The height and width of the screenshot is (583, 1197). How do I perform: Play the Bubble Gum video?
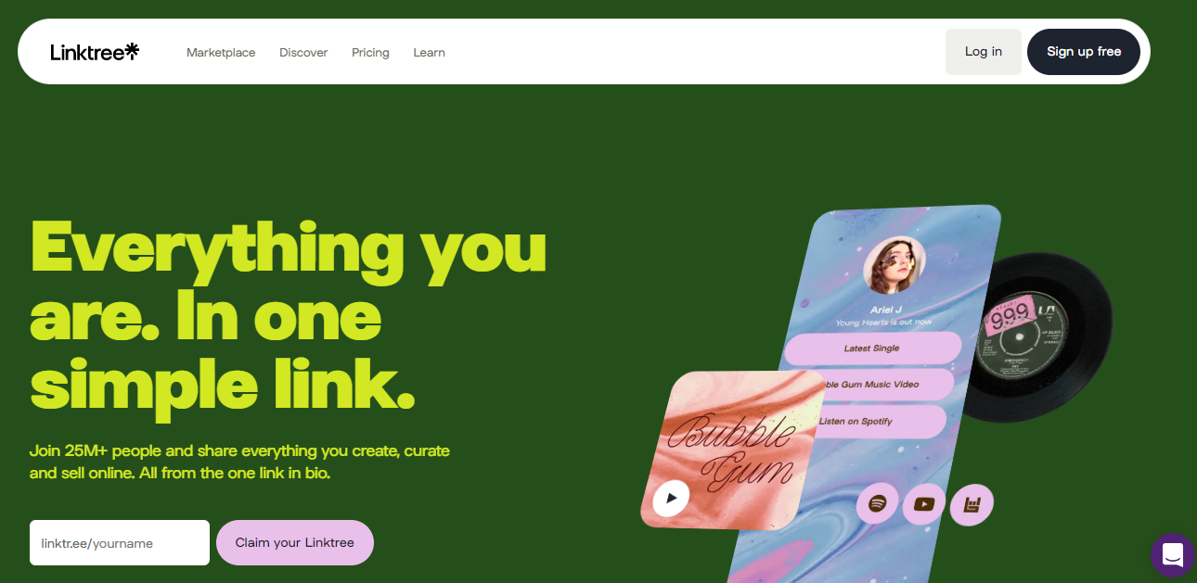click(671, 499)
